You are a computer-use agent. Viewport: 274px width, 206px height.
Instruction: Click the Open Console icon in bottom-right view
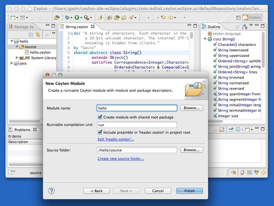pos(248,129)
